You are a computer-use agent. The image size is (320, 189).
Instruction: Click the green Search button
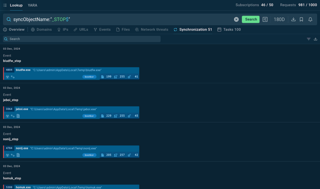tap(251, 19)
